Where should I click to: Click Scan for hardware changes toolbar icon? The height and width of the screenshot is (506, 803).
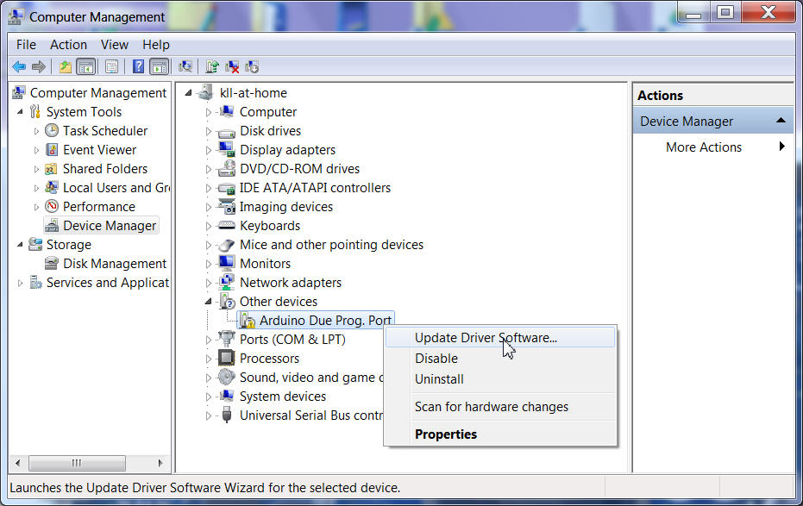tap(185, 66)
